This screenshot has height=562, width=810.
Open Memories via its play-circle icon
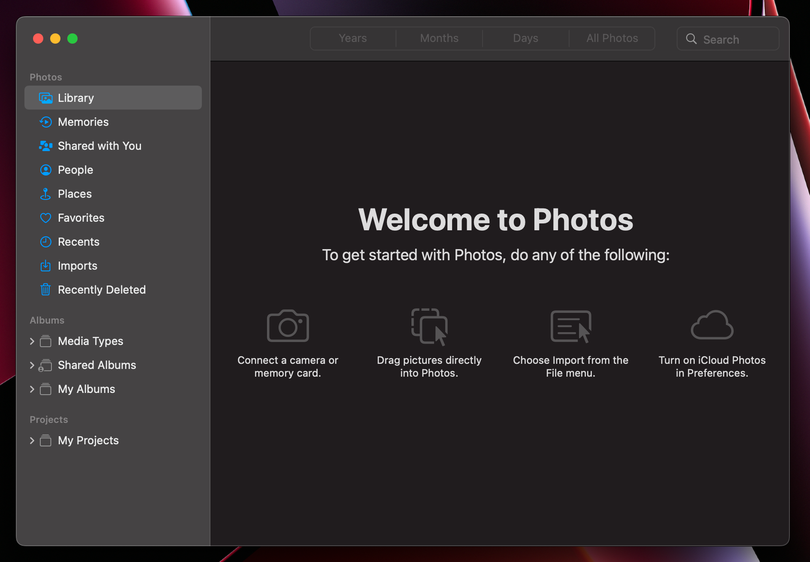[x=45, y=122]
